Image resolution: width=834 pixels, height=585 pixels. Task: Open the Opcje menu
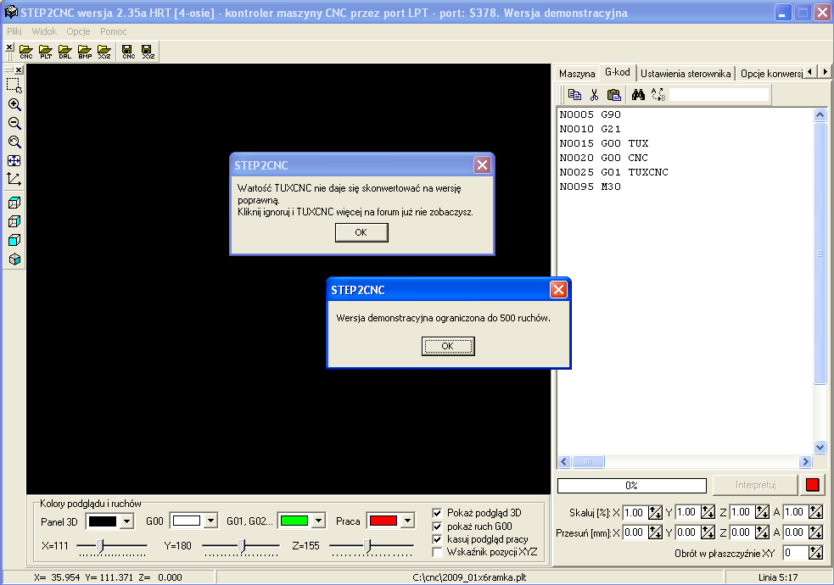point(78,31)
